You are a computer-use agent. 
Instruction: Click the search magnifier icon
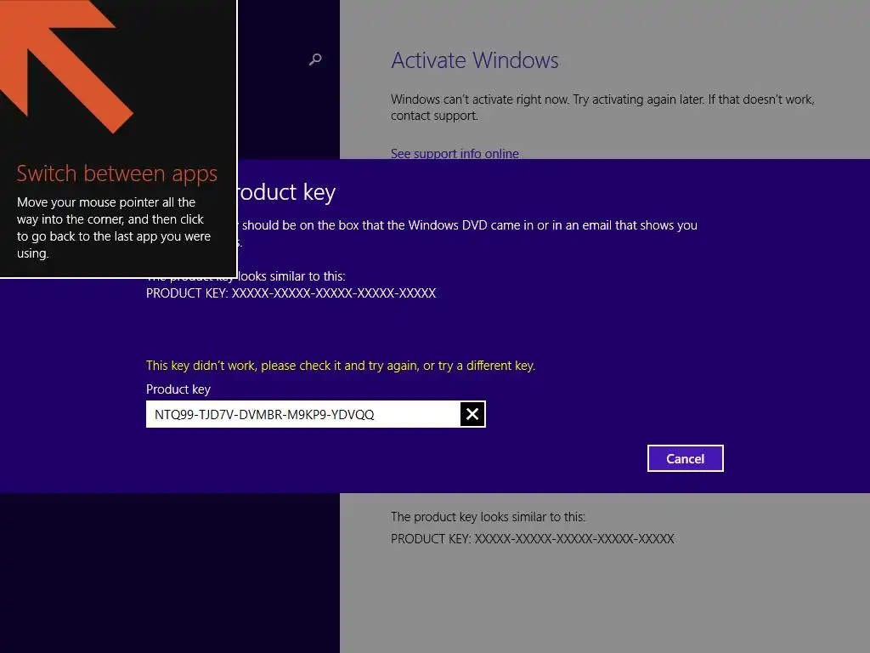click(315, 59)
